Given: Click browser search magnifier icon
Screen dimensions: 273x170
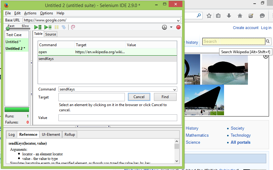Looking at the screenshot, I should 199,16.
